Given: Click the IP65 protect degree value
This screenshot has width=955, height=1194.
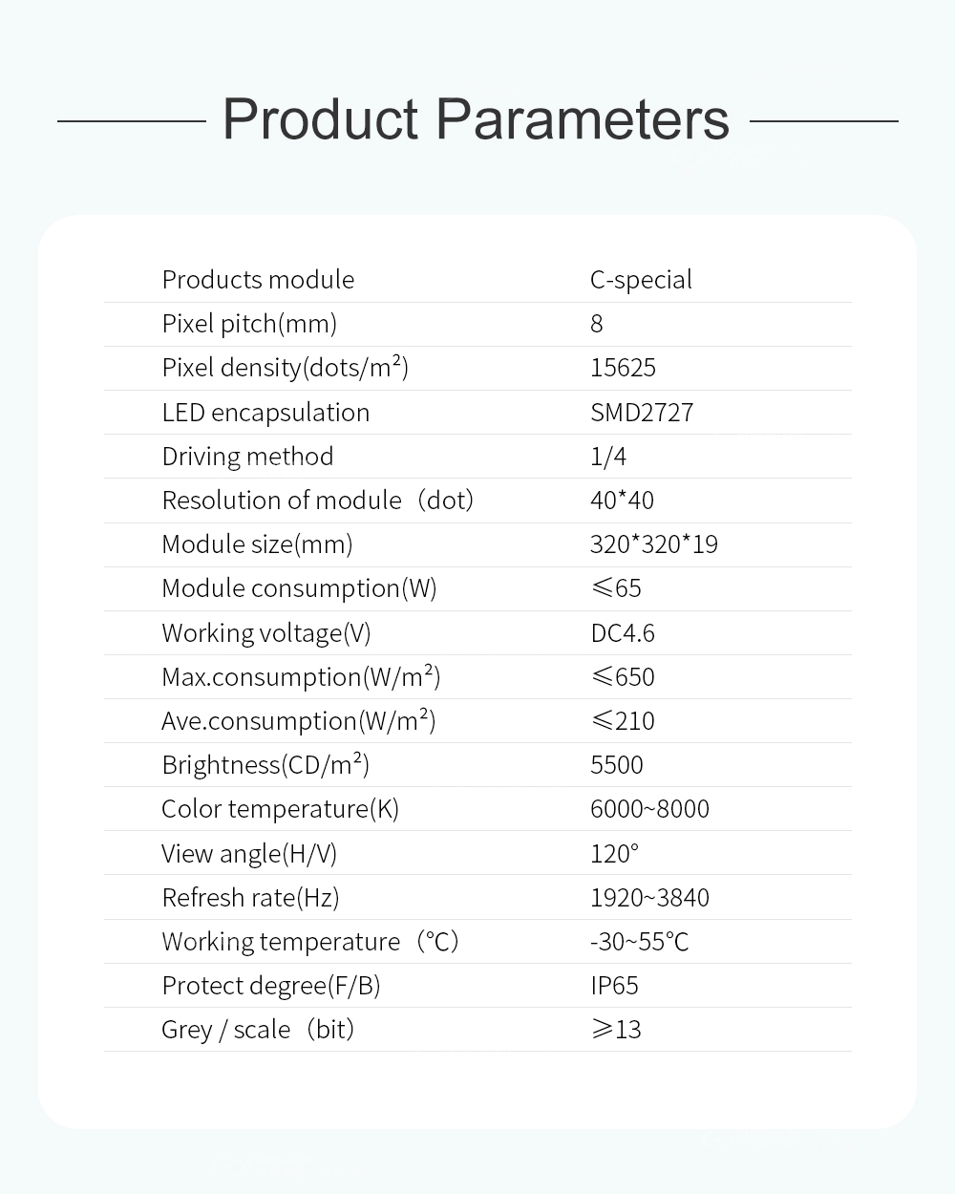Looking at the screenshot, I should click(614, 986).
